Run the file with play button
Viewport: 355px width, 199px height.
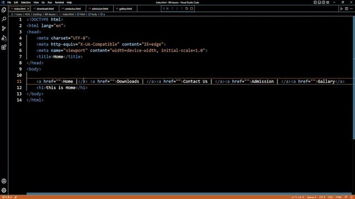[x=342, y=9]
